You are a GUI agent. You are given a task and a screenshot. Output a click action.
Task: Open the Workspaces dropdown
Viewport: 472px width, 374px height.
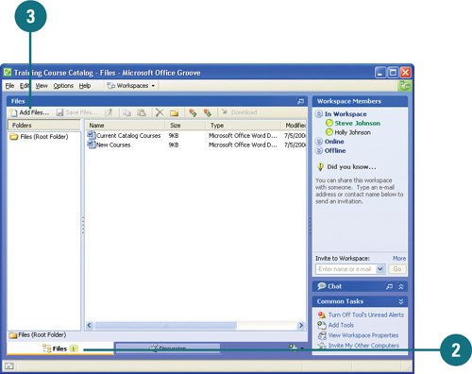click(x=131, y=86)
